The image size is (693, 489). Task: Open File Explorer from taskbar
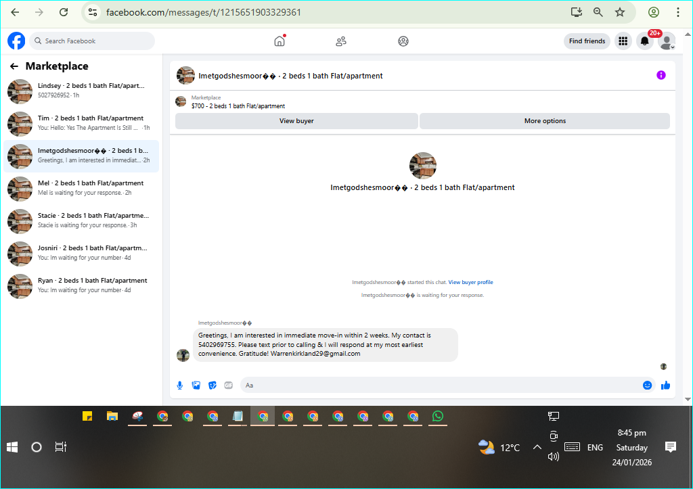[112, 416]
